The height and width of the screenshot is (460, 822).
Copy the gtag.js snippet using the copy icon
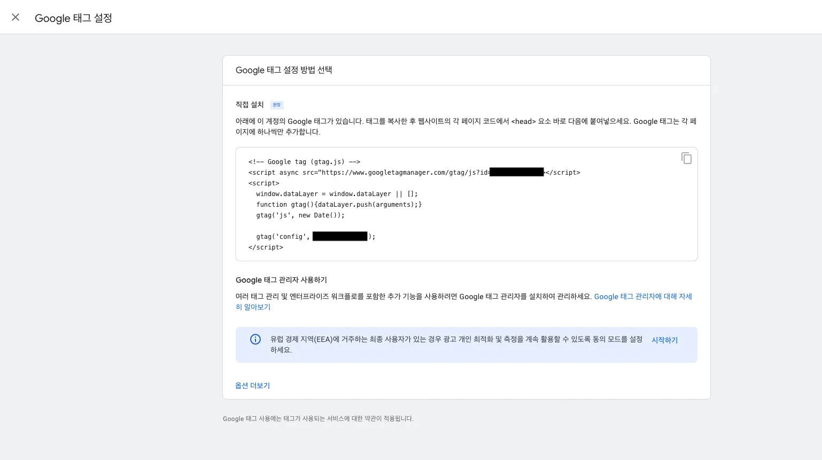click(686, 158)
